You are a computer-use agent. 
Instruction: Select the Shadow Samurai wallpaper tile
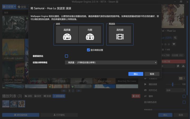click(x=104, y=81)
